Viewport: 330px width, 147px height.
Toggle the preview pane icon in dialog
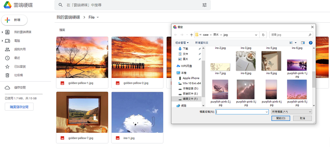pyautogui.click(x=303, y=43)
